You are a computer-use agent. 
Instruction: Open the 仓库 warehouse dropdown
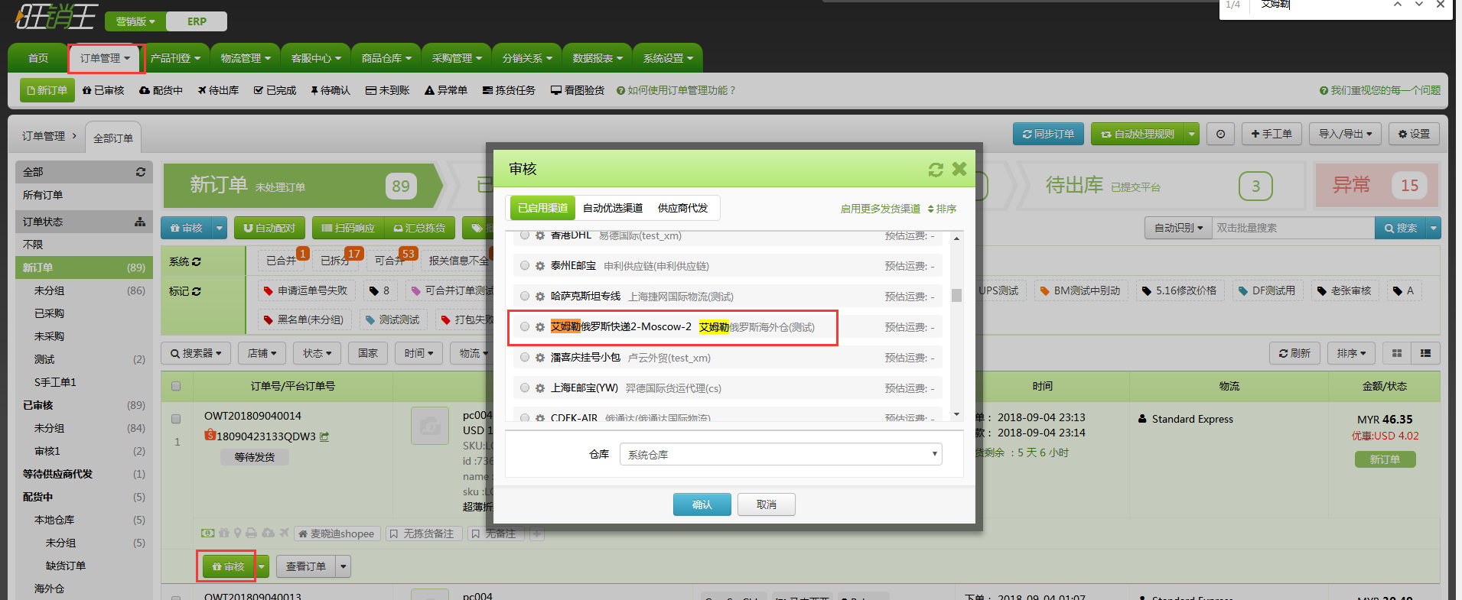[781, 454]
